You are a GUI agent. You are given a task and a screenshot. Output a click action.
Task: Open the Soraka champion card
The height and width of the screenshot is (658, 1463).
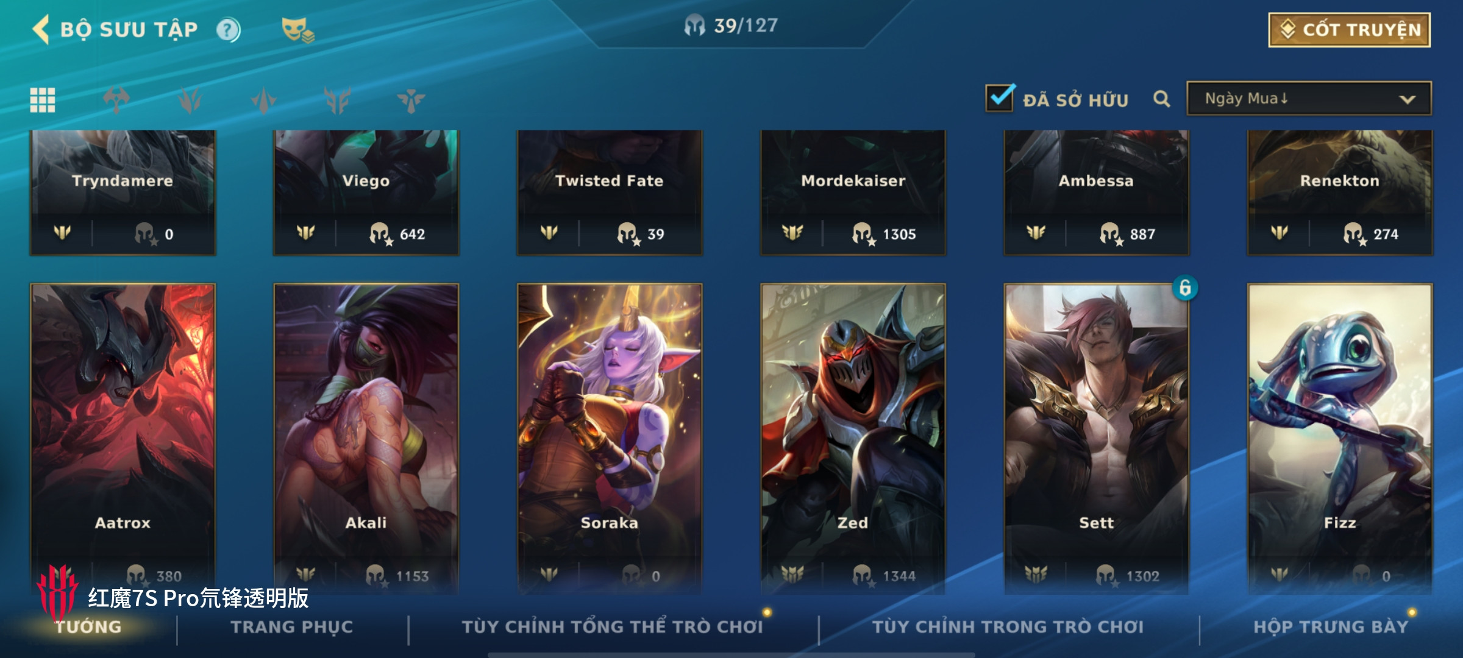pos(610,439)
